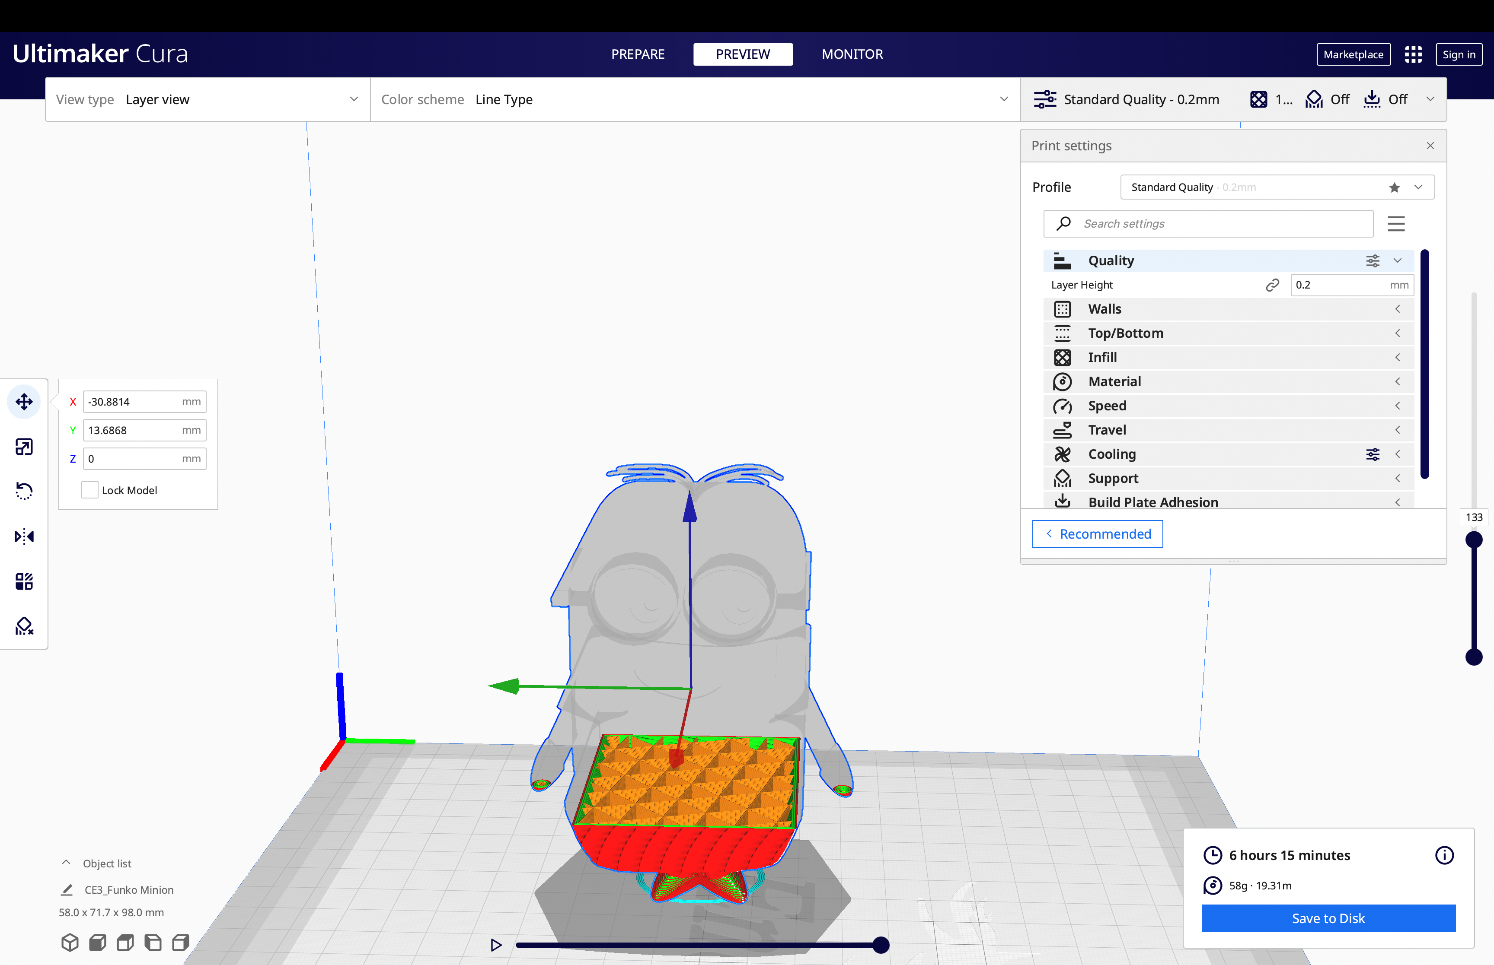This screenshot has width=1494, height=965.
Task: Click the lower layer slider handle
Action: (x=1474, y=657)
